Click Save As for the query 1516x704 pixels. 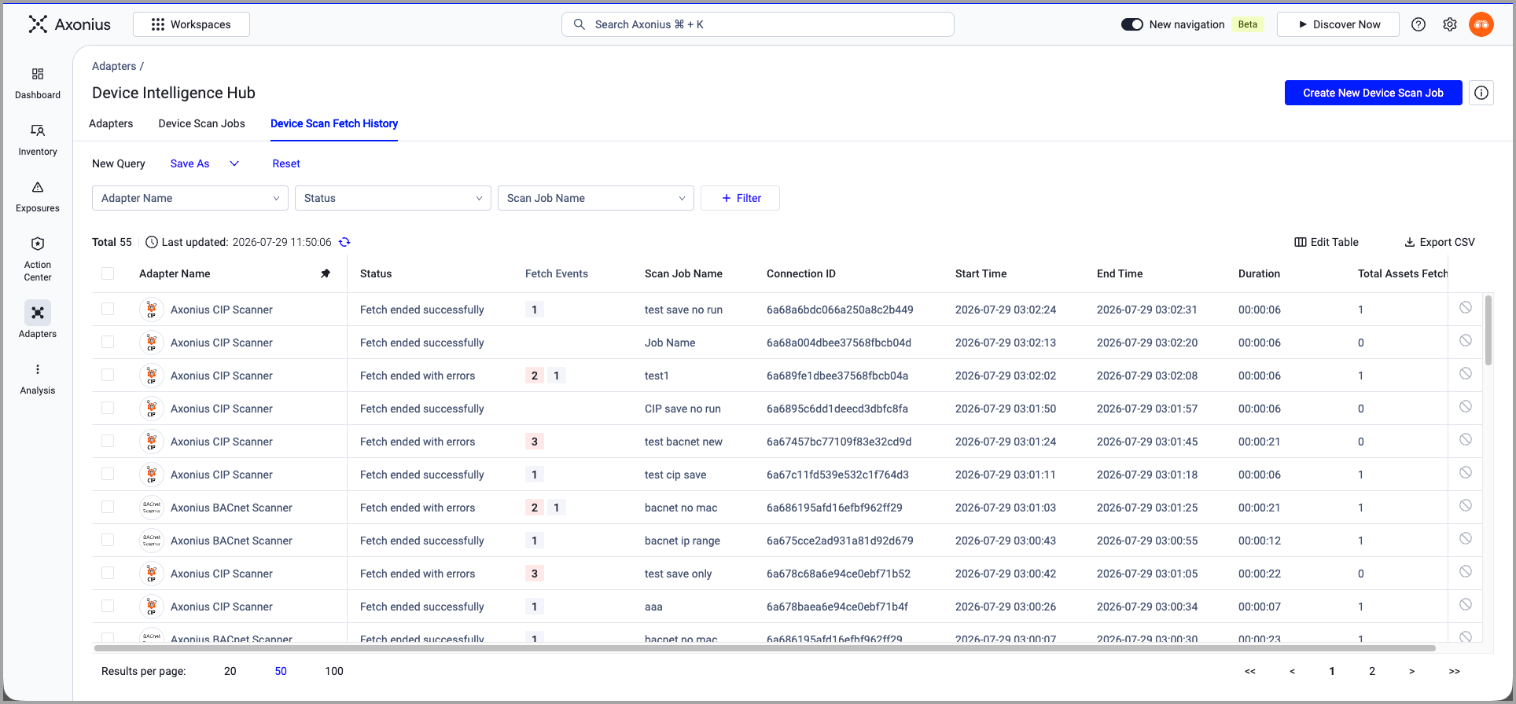[190, 163]
